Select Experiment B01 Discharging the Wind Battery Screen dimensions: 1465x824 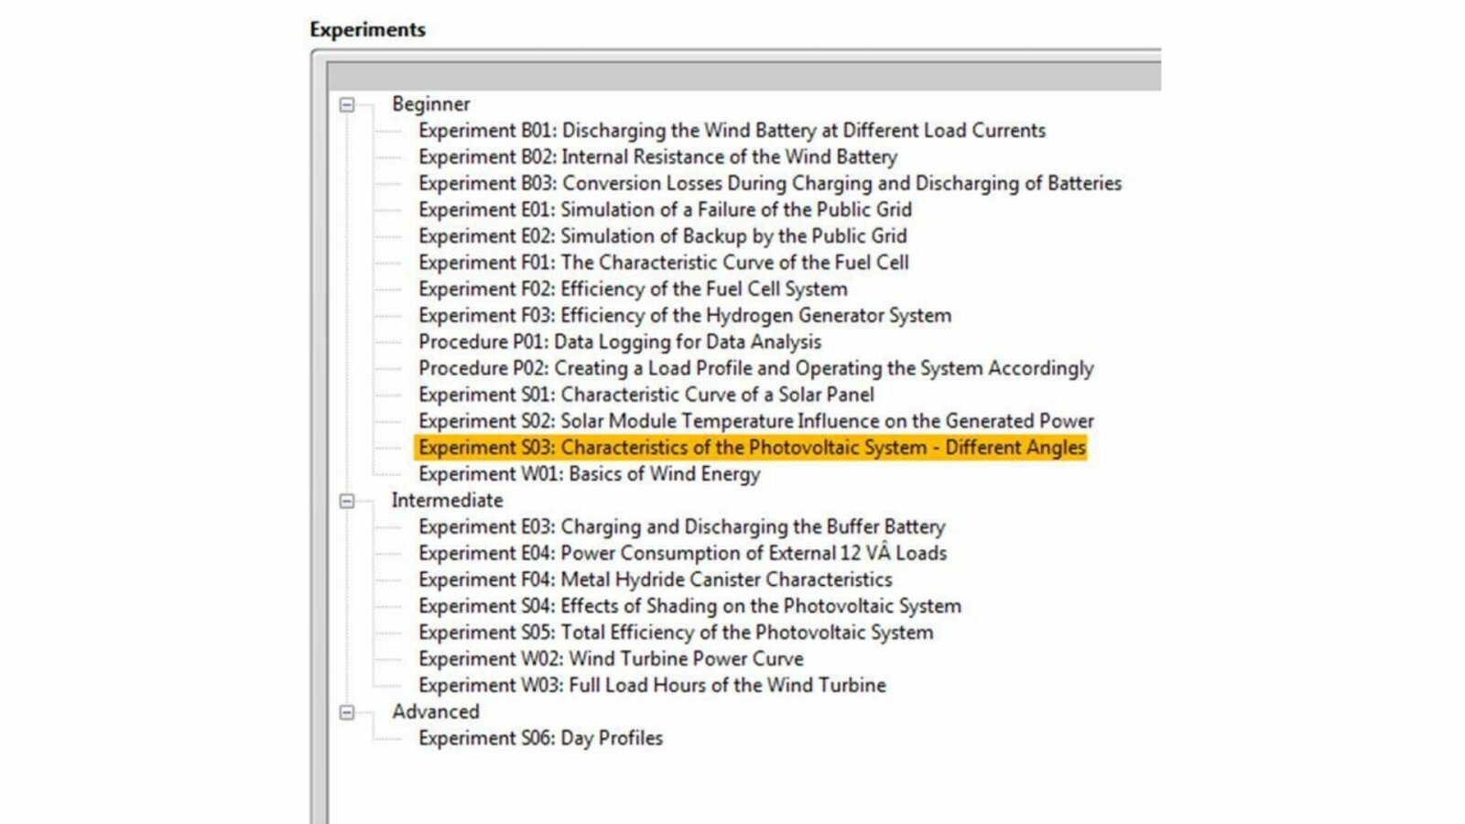[731, 131]
